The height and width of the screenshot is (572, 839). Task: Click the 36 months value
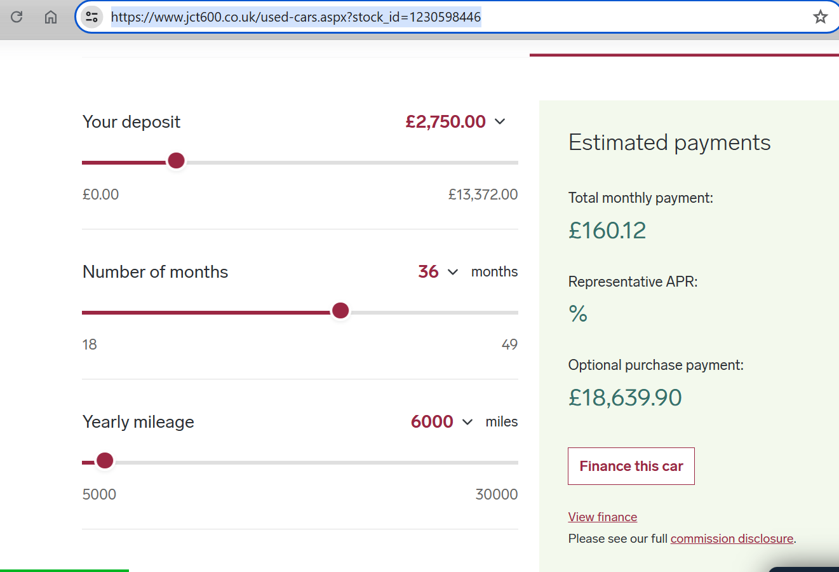(x=428, y=272)
